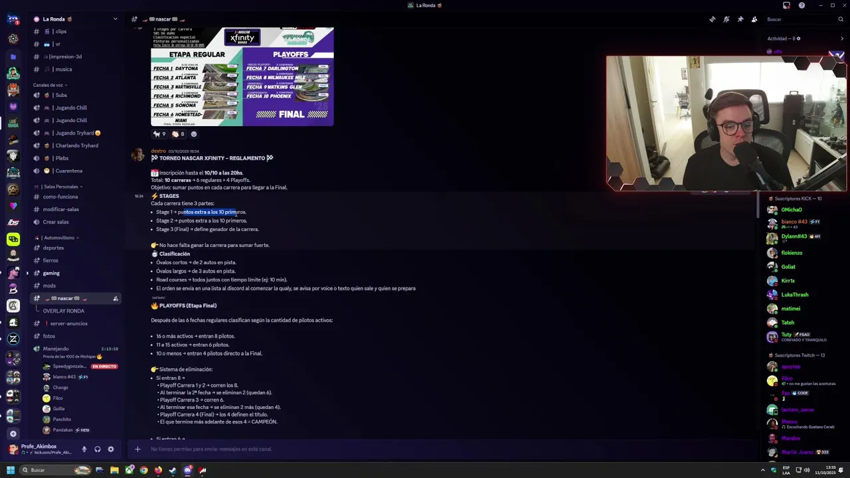Open the Threads icon in channel header
Viewport: 850px width, 478px height.
[x=713, y=19]
